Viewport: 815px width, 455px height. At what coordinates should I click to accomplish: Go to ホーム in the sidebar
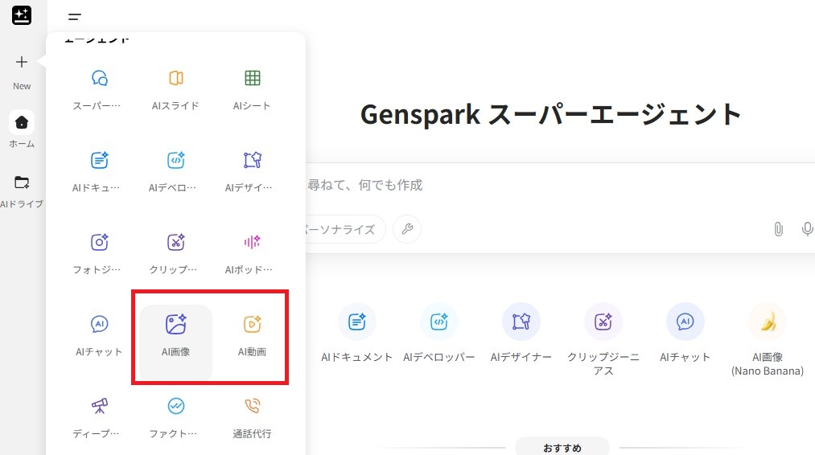click(x=22, y=129)
